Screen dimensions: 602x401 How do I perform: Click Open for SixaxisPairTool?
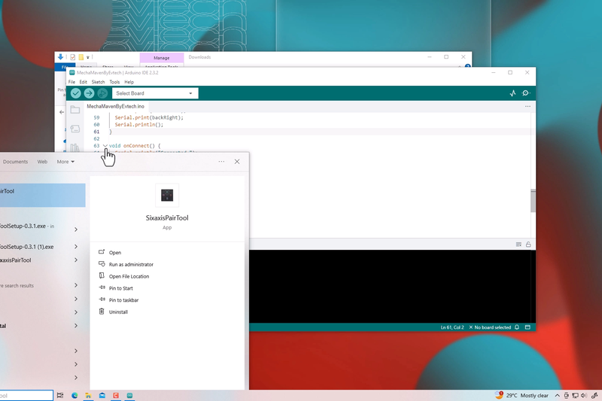[x=115, y=253]
